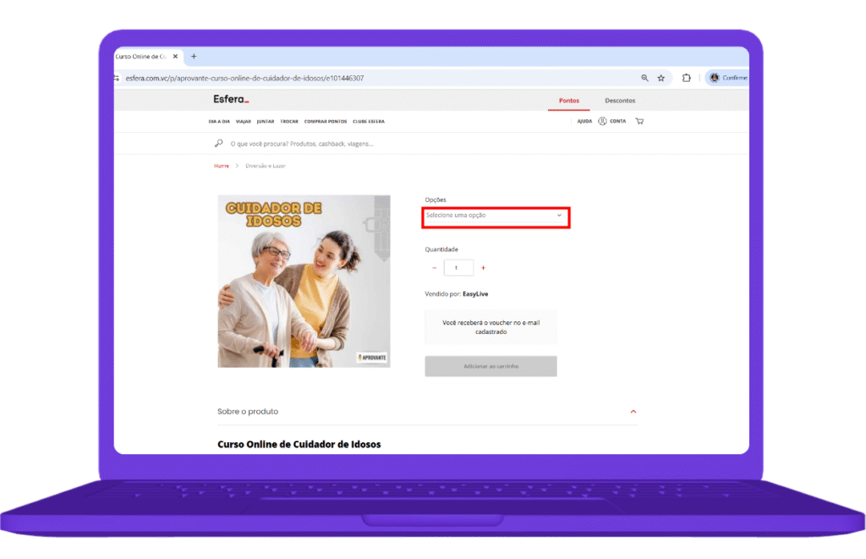Open the shopping cart icon
The height and width of the screenshot is (559, 866).
640,121
